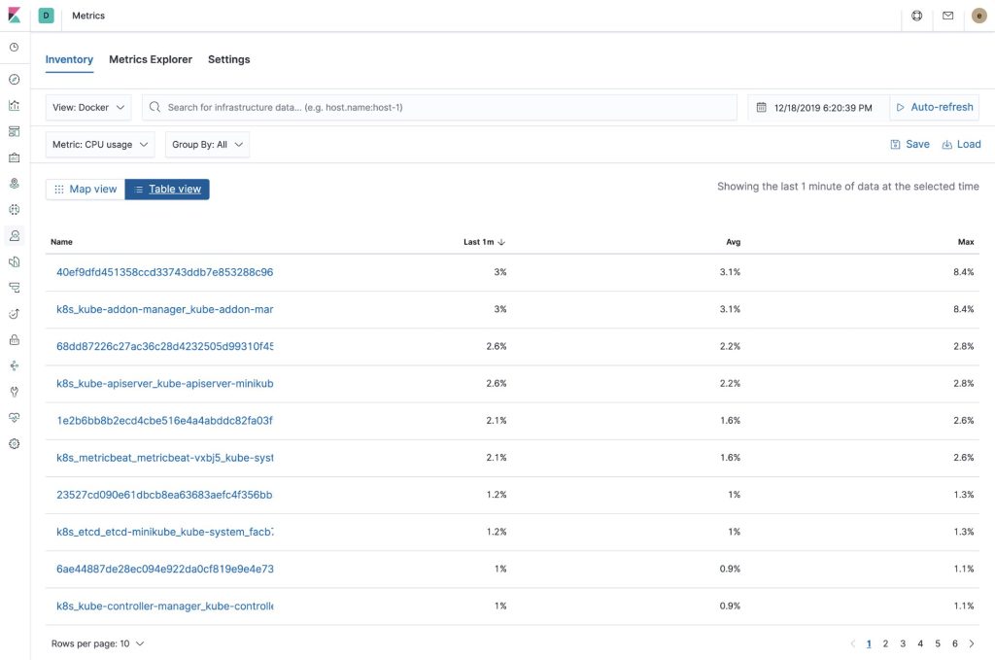Open k8s_kube-controller-manager container link
The height and width of the screenshot is (660, 995).
(x=165, y=607)
